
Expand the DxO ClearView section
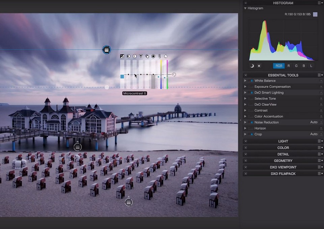(x=245, y=105)
